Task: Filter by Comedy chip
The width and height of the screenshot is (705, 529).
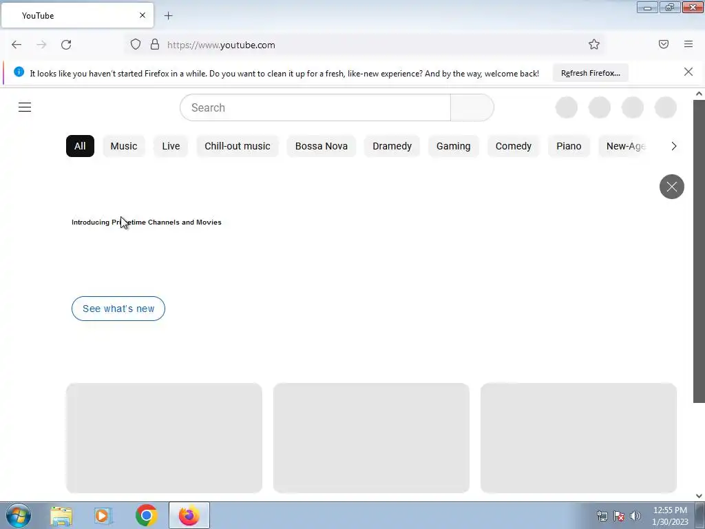Action: coord(514,146)
